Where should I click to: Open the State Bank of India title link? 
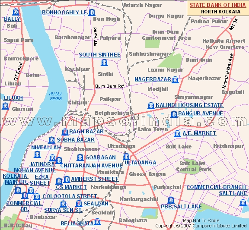click(217, 5)
